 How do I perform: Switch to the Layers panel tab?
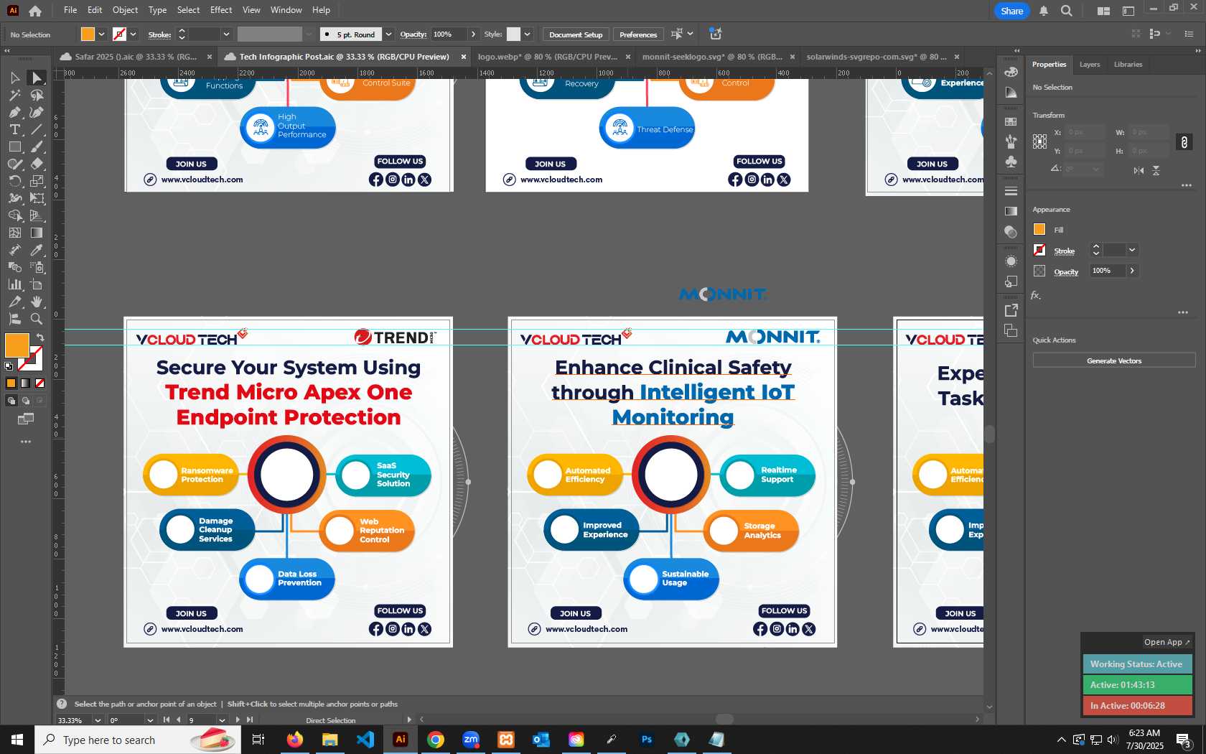point(1089,65)
